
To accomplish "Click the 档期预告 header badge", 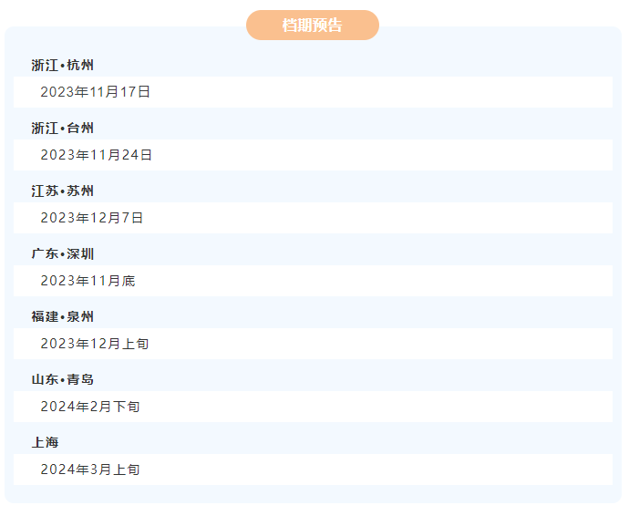I will click(x=312, y=26).
